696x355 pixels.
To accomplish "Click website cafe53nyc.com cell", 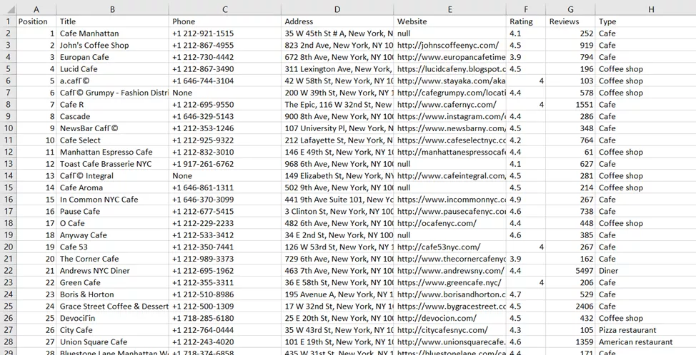I will 449,247.
